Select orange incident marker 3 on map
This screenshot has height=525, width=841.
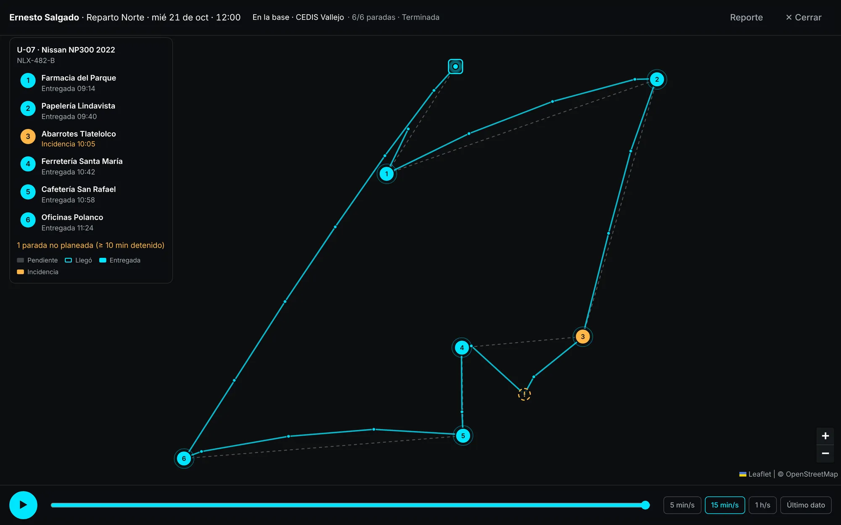pos(583,336)
